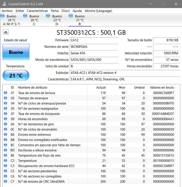Click the CrystalDiskInfo app icon in title bar
The width and height of the screenshot is (182, 187).
click(x=4, y=4)
